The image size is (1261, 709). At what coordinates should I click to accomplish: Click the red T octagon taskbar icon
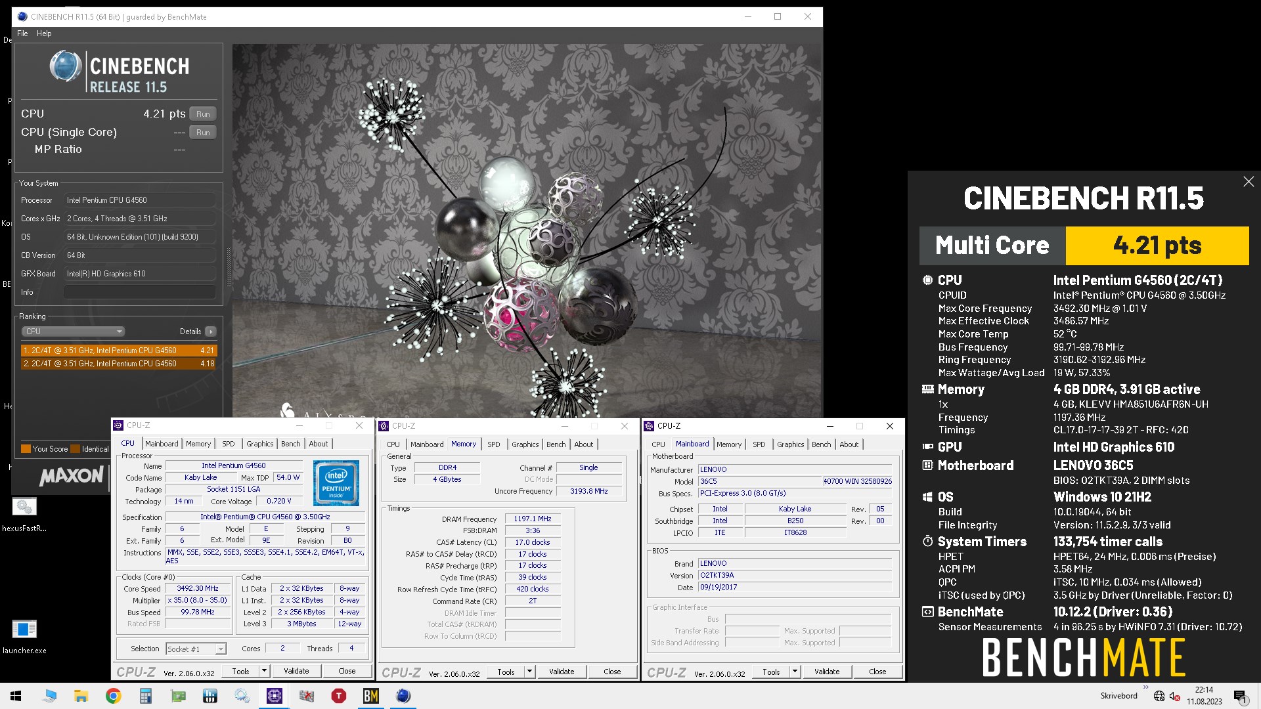(338, 696)
